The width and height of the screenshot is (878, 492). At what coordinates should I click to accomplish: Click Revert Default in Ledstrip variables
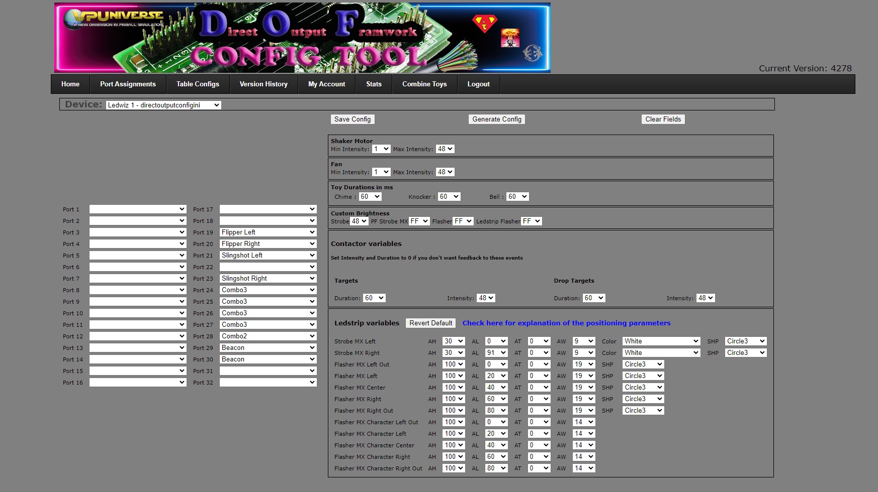(x=430, y=323)
